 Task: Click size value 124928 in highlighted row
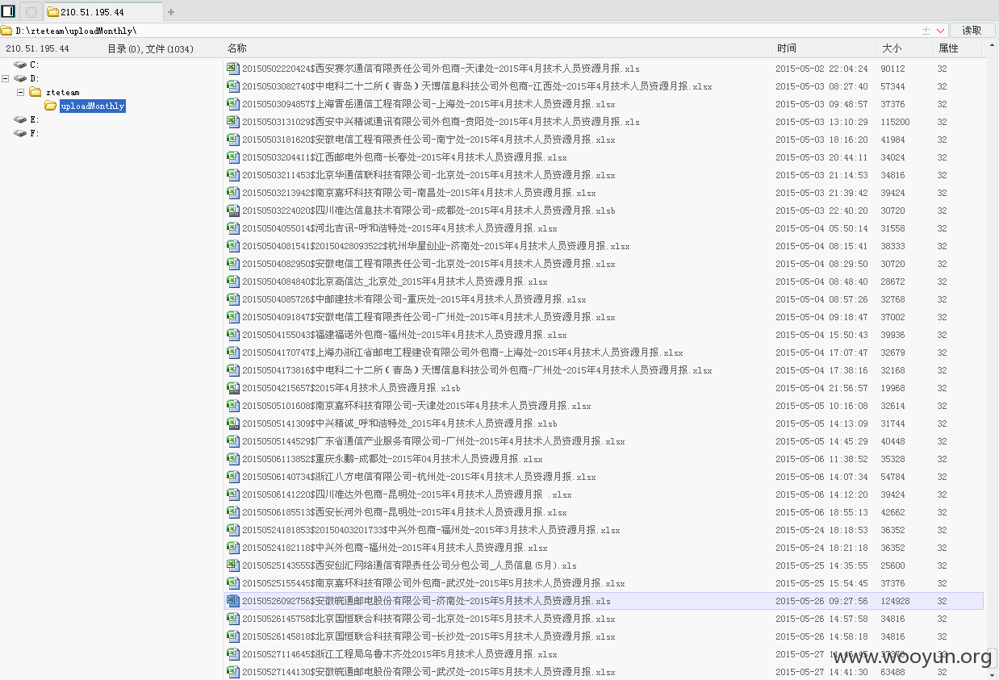(x=895, y=601)
